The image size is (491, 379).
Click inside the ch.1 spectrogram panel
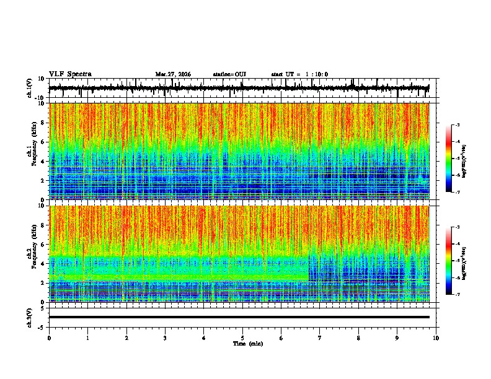239,151
